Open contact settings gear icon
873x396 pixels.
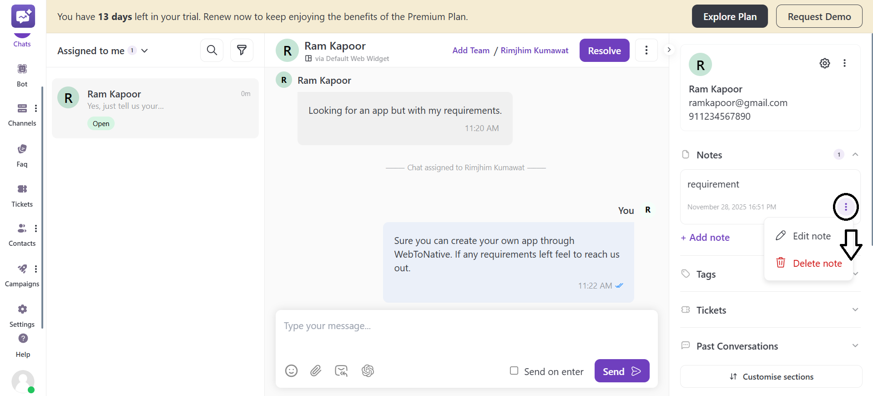coord(824,63)
